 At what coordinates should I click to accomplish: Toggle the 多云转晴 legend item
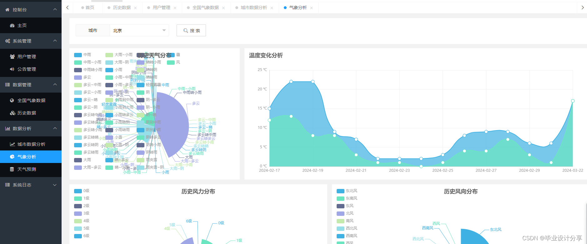coord(86,137)
